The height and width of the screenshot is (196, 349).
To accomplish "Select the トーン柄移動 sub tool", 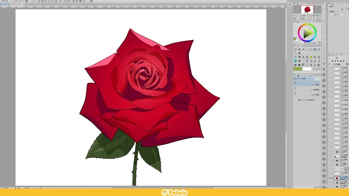I will tap(308, 89).
